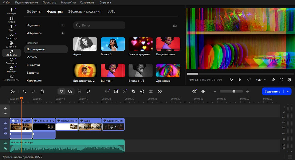This screenshot has height=160, width=295.
Task: Mute the preview player volume
Action: point(273,80)
